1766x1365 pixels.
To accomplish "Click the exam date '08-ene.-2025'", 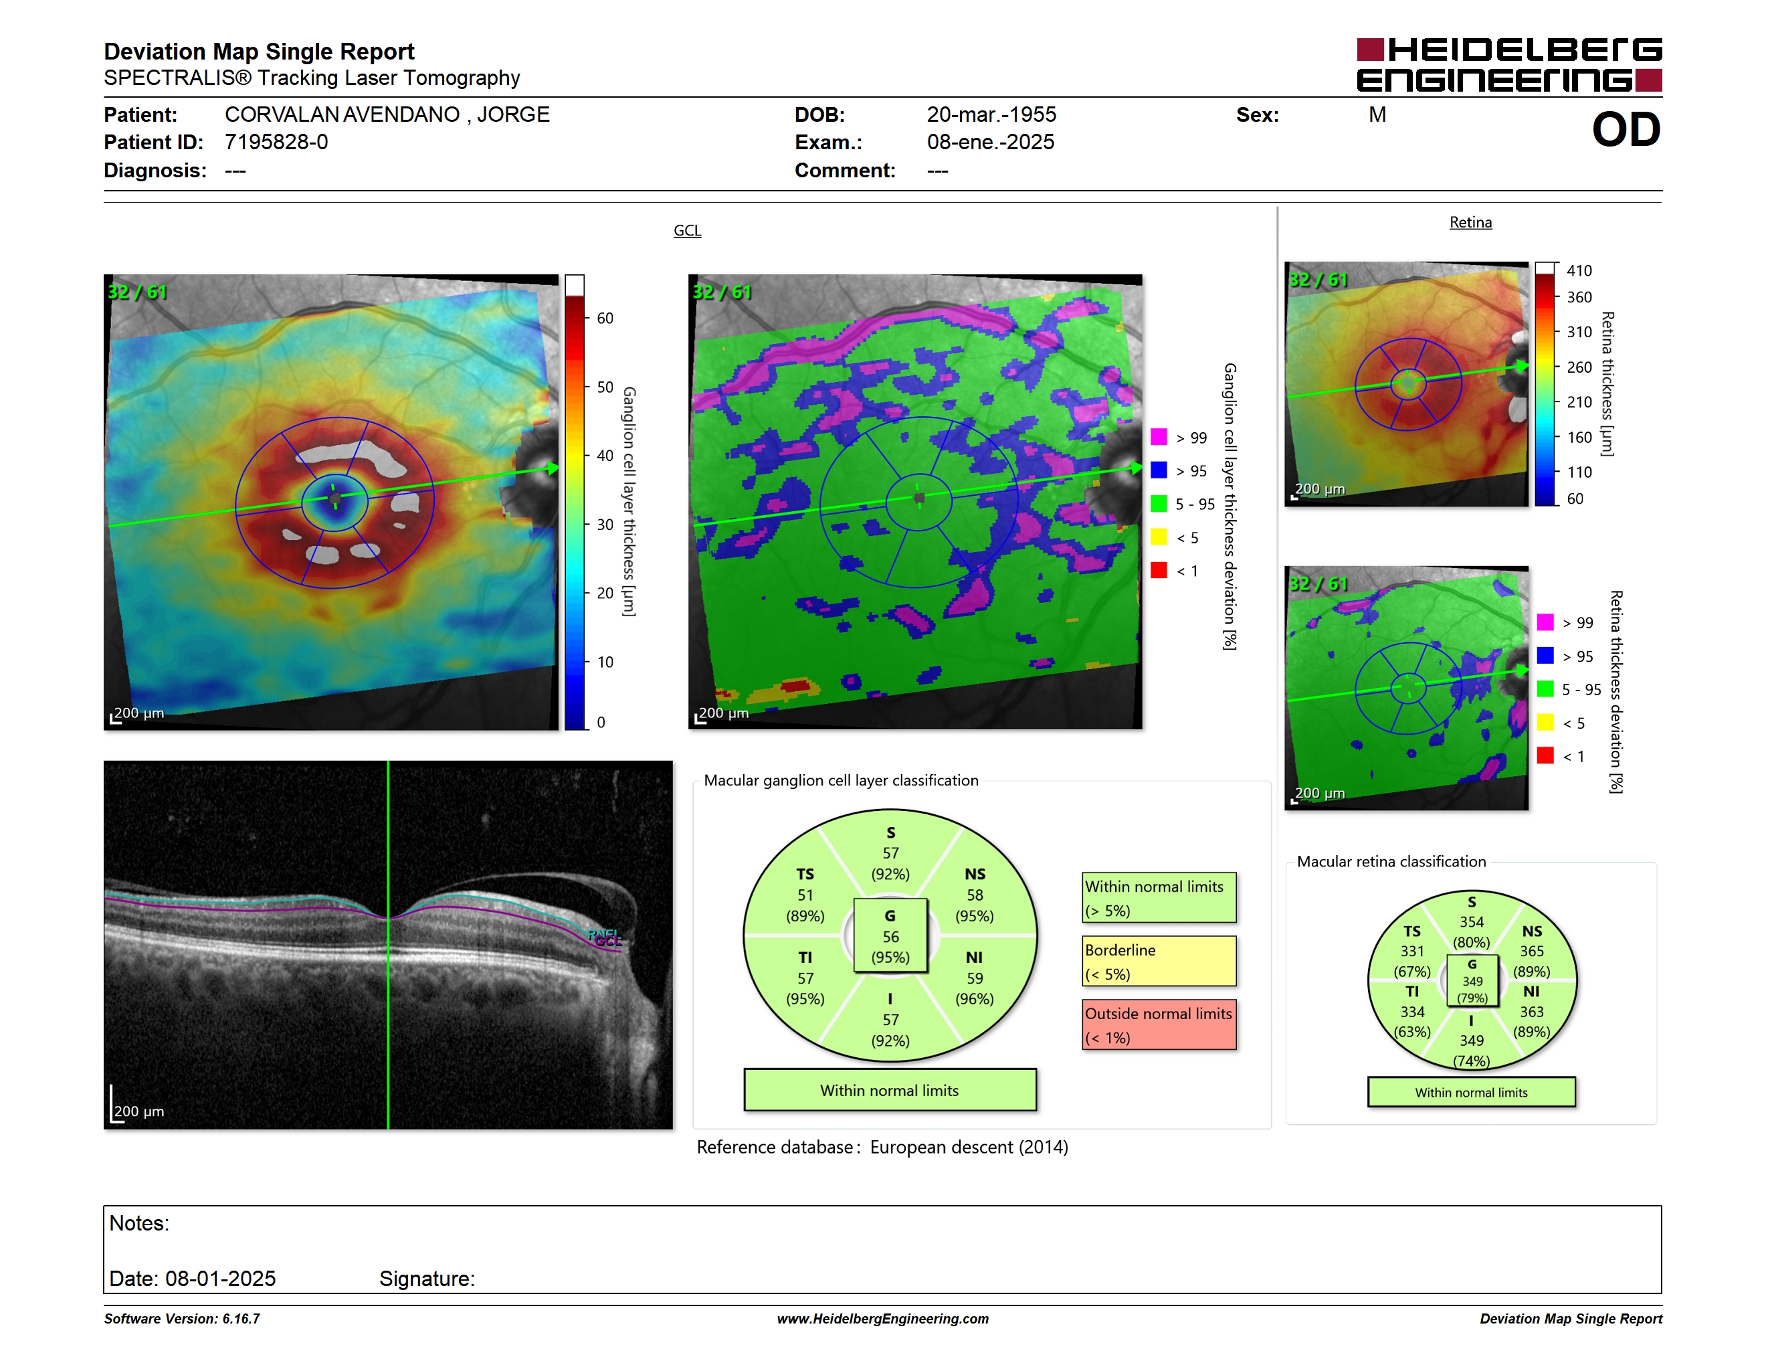I will [x=991, y=143].
